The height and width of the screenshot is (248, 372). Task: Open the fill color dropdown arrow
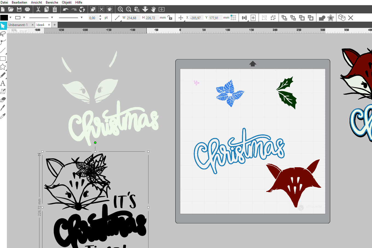click(10, 18)
